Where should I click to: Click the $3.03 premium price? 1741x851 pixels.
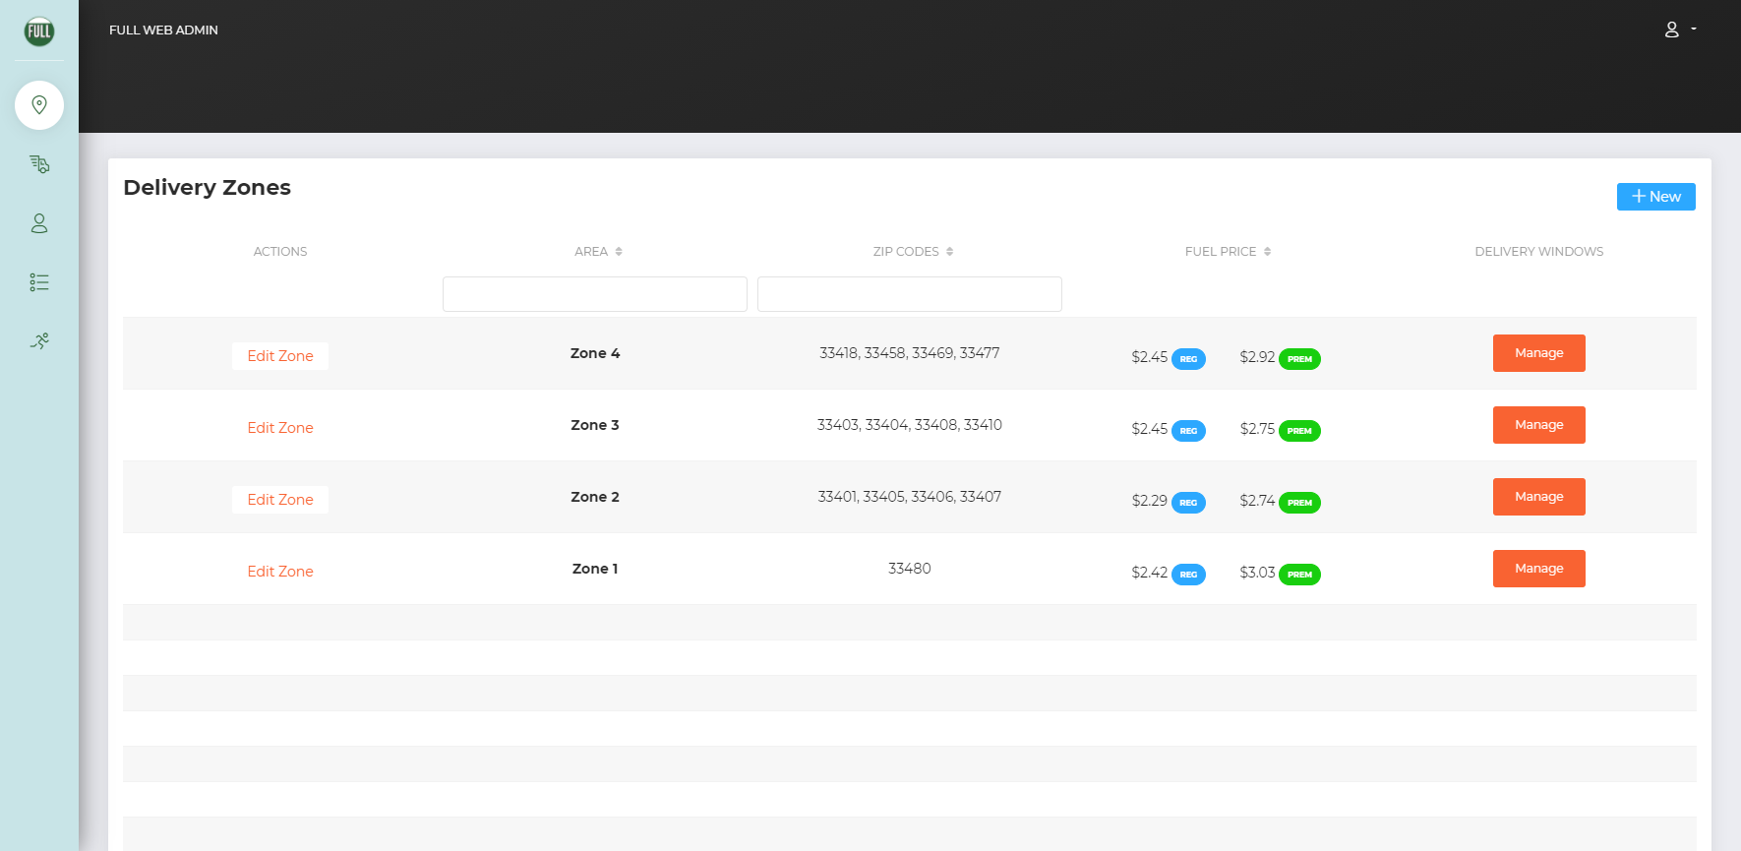pyautogui.click(x=1257, y=573)
